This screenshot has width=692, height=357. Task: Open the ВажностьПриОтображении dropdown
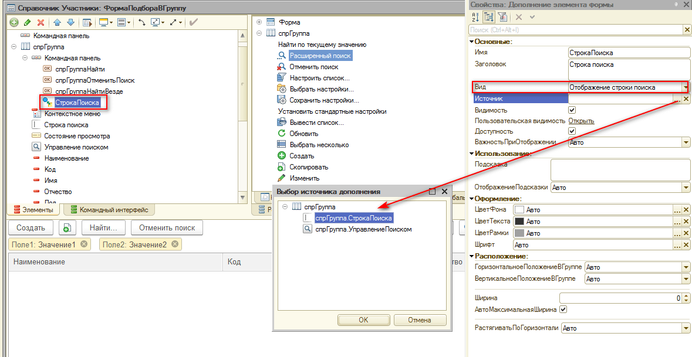click(686, 142)
